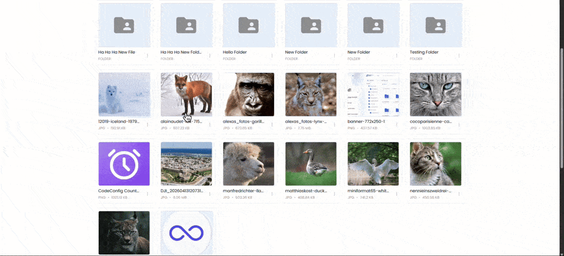564x256 pixels.
Task: Open more options for alainaudet fox image
Action: point(210,125)
